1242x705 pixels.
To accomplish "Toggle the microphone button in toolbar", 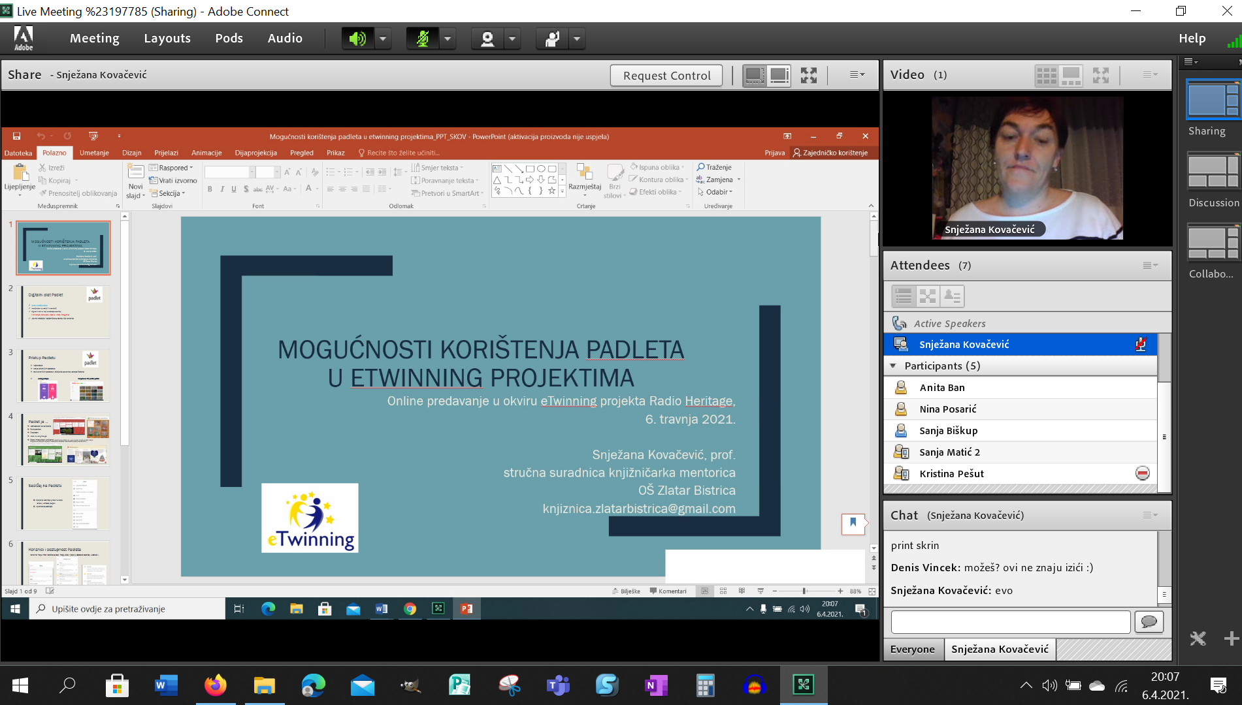I will click(422, 39).
